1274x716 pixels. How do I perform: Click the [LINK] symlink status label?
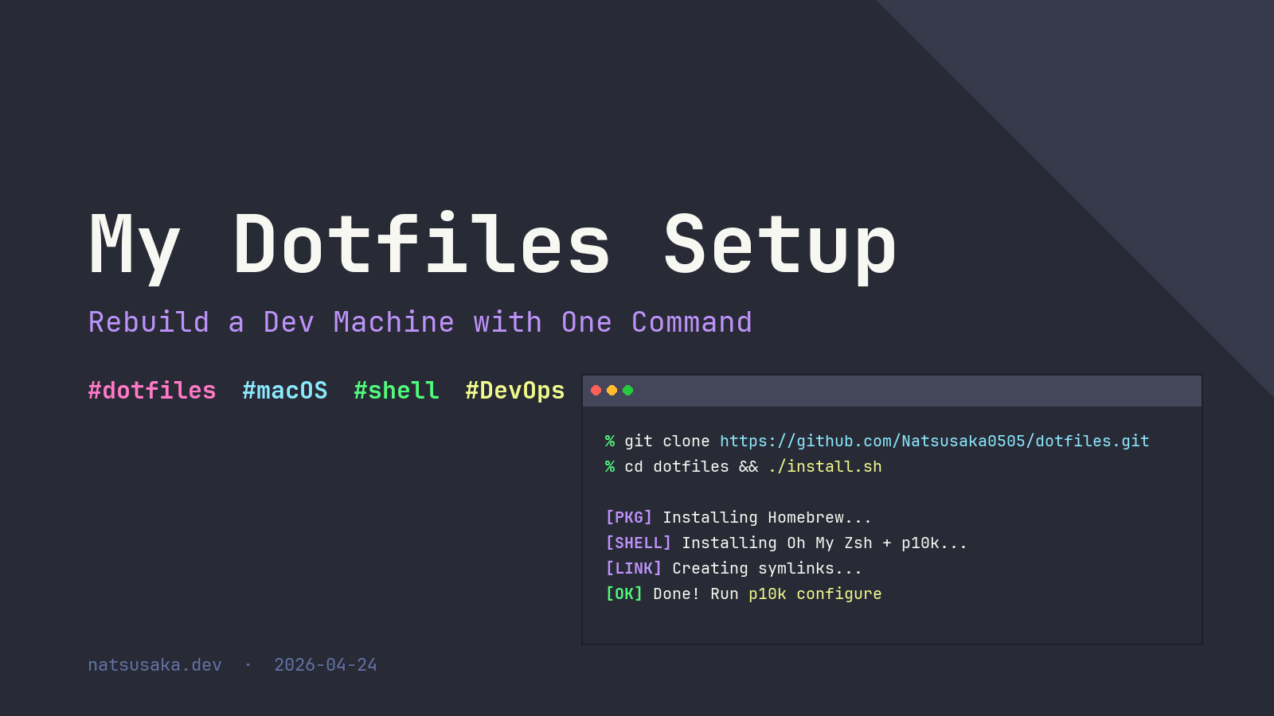coord(633,568)
